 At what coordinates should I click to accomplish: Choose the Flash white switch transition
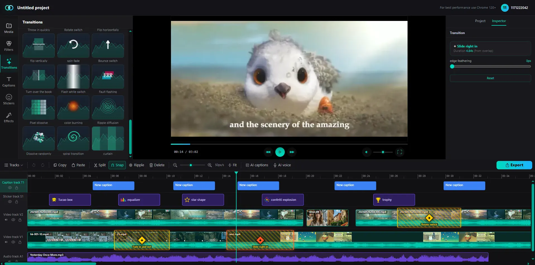tap(73, 76)
